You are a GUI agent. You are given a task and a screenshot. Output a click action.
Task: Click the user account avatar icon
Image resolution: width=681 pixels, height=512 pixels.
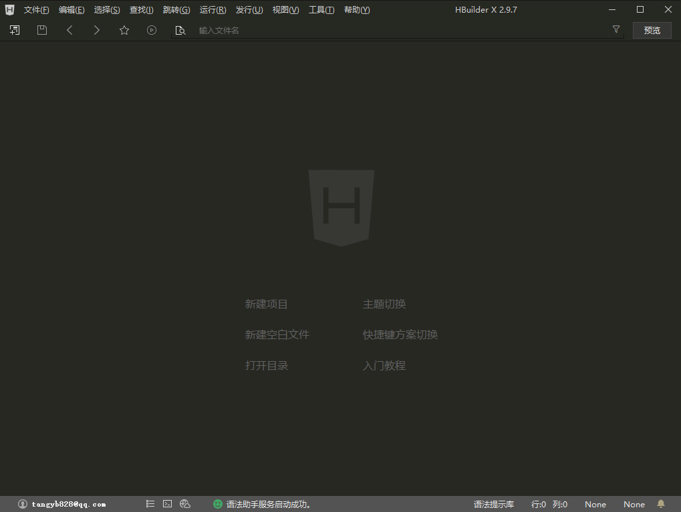(23, 504)
